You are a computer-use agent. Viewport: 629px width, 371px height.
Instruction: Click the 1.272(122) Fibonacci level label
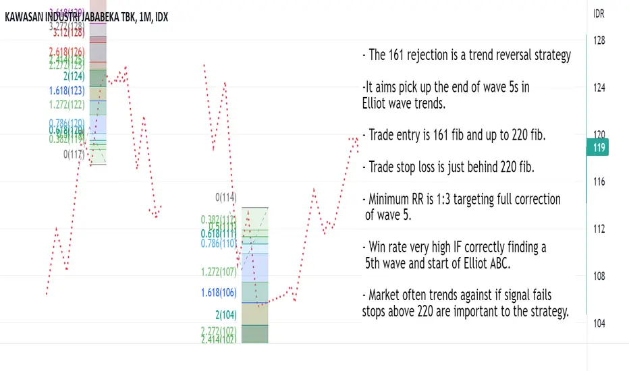click(67, 105)
